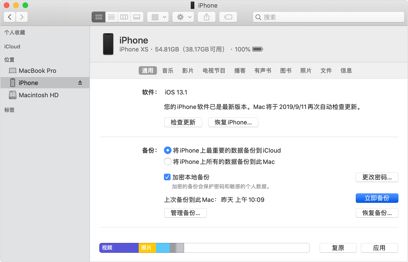Switch to gallery view
Screen dimensions: 408x262
click(137, 17)
